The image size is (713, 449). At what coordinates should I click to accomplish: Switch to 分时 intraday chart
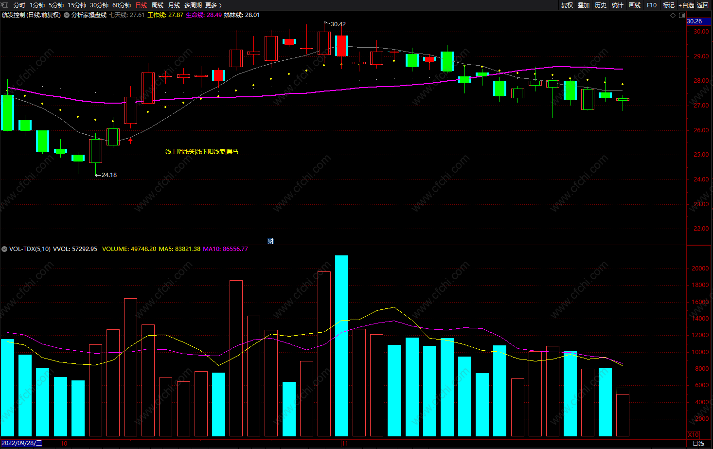[x=19, y=5]
